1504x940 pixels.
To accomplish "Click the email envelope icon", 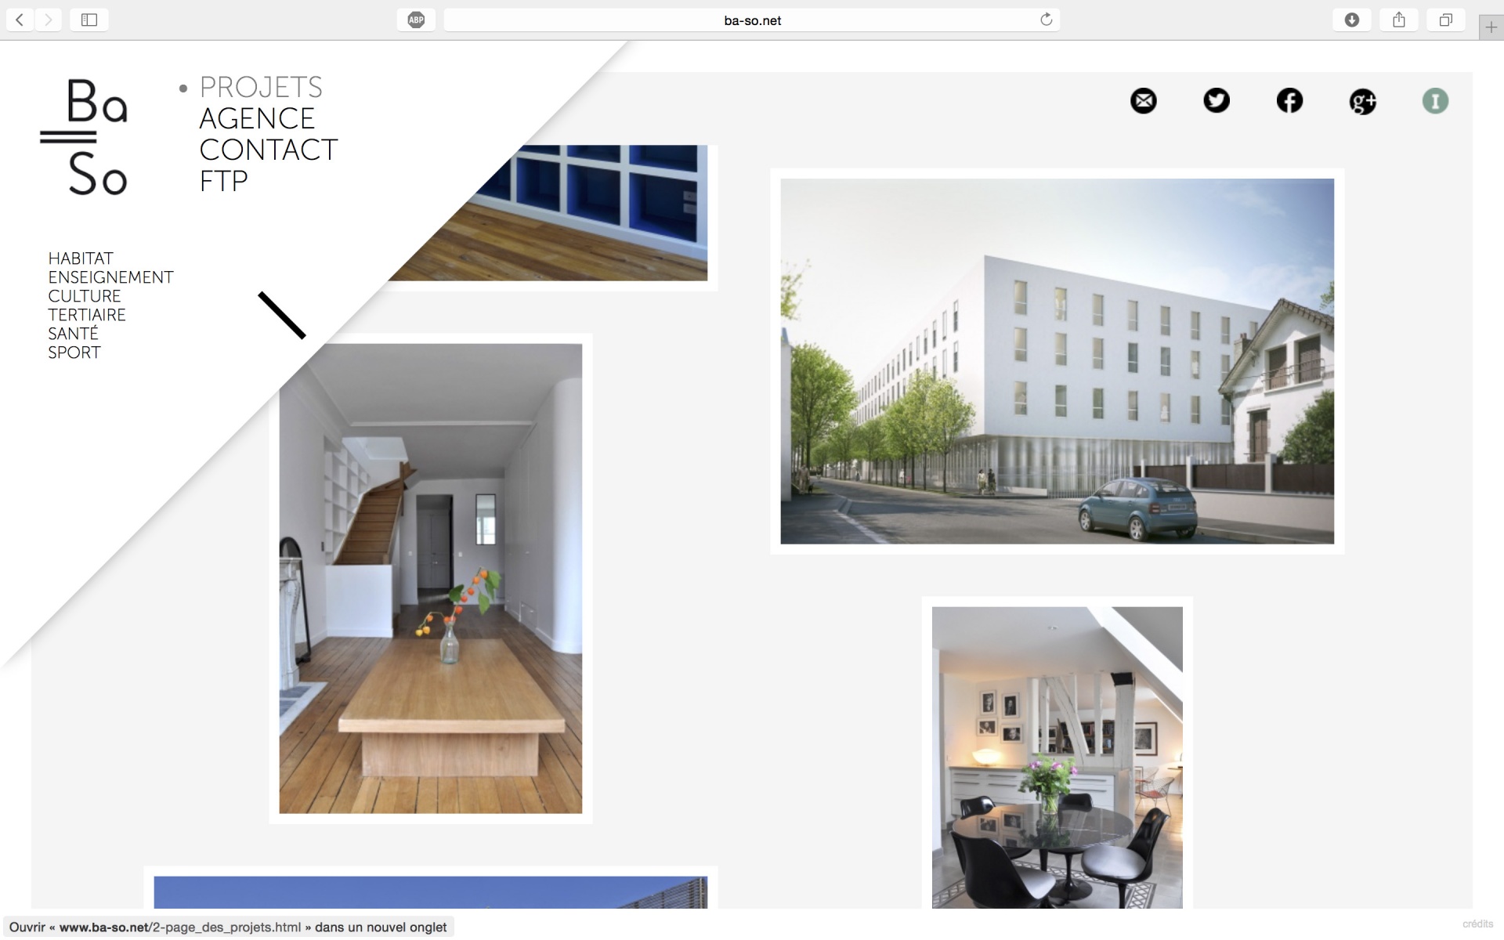I will (x=1144, y=100).
